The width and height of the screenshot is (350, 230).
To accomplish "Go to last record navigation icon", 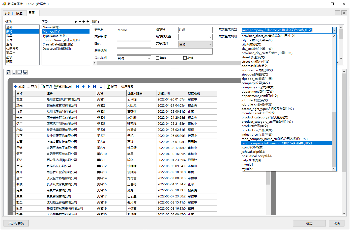I will click(x=95, y=87).
